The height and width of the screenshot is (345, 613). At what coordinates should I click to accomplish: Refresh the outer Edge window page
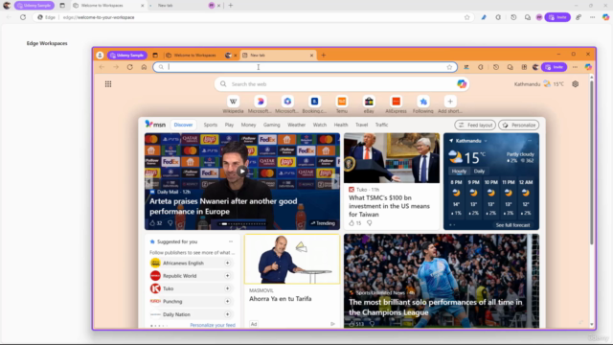pos(23,17)
